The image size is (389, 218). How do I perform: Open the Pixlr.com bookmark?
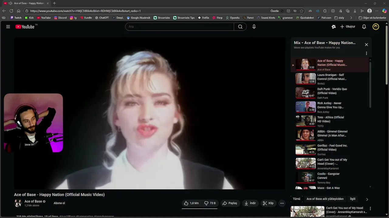[324, 18]
